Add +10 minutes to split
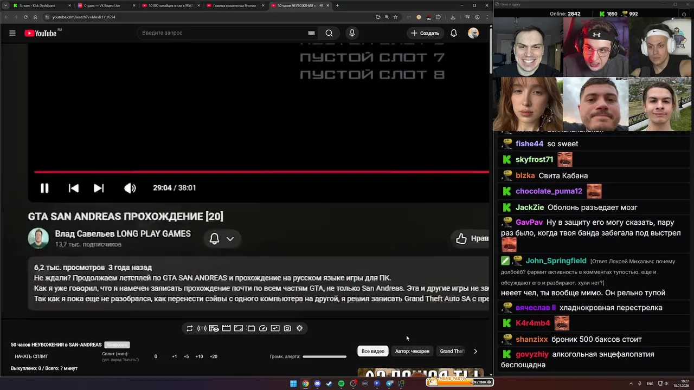The width and height of the screenshot is (694, 390). [x=199, y=356]
